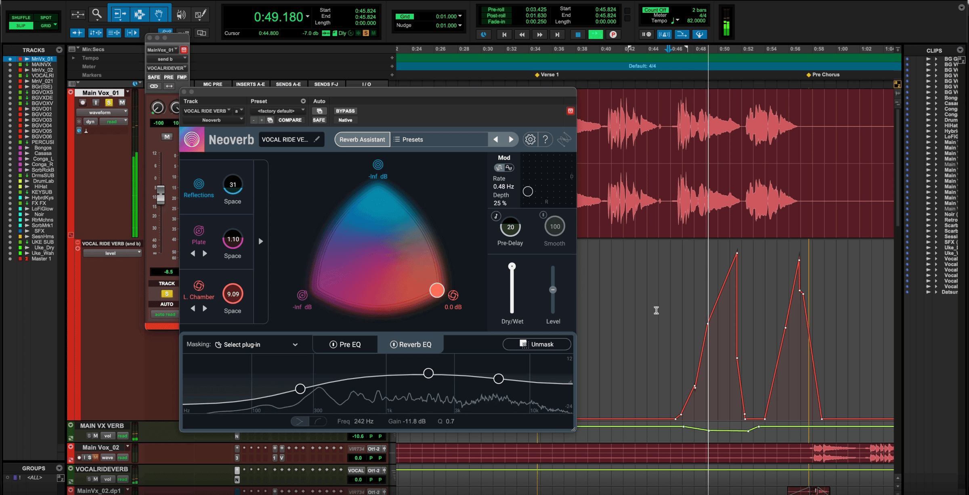Click the 242 Hz EQ node
The height and width of the screenshot is (495, 969).
click(x=300, y=389)
